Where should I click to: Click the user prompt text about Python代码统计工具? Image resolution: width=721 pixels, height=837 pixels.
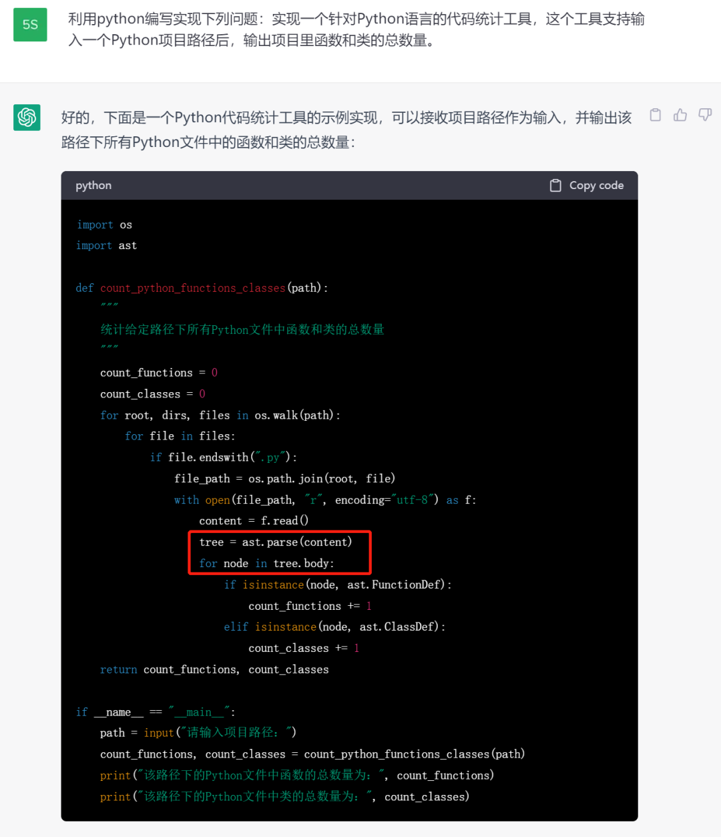pyautogui.click(x=356, y=29)
